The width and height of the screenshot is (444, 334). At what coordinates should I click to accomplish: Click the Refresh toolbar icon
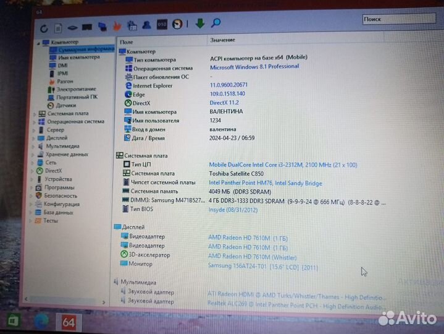tap(44, 28)
